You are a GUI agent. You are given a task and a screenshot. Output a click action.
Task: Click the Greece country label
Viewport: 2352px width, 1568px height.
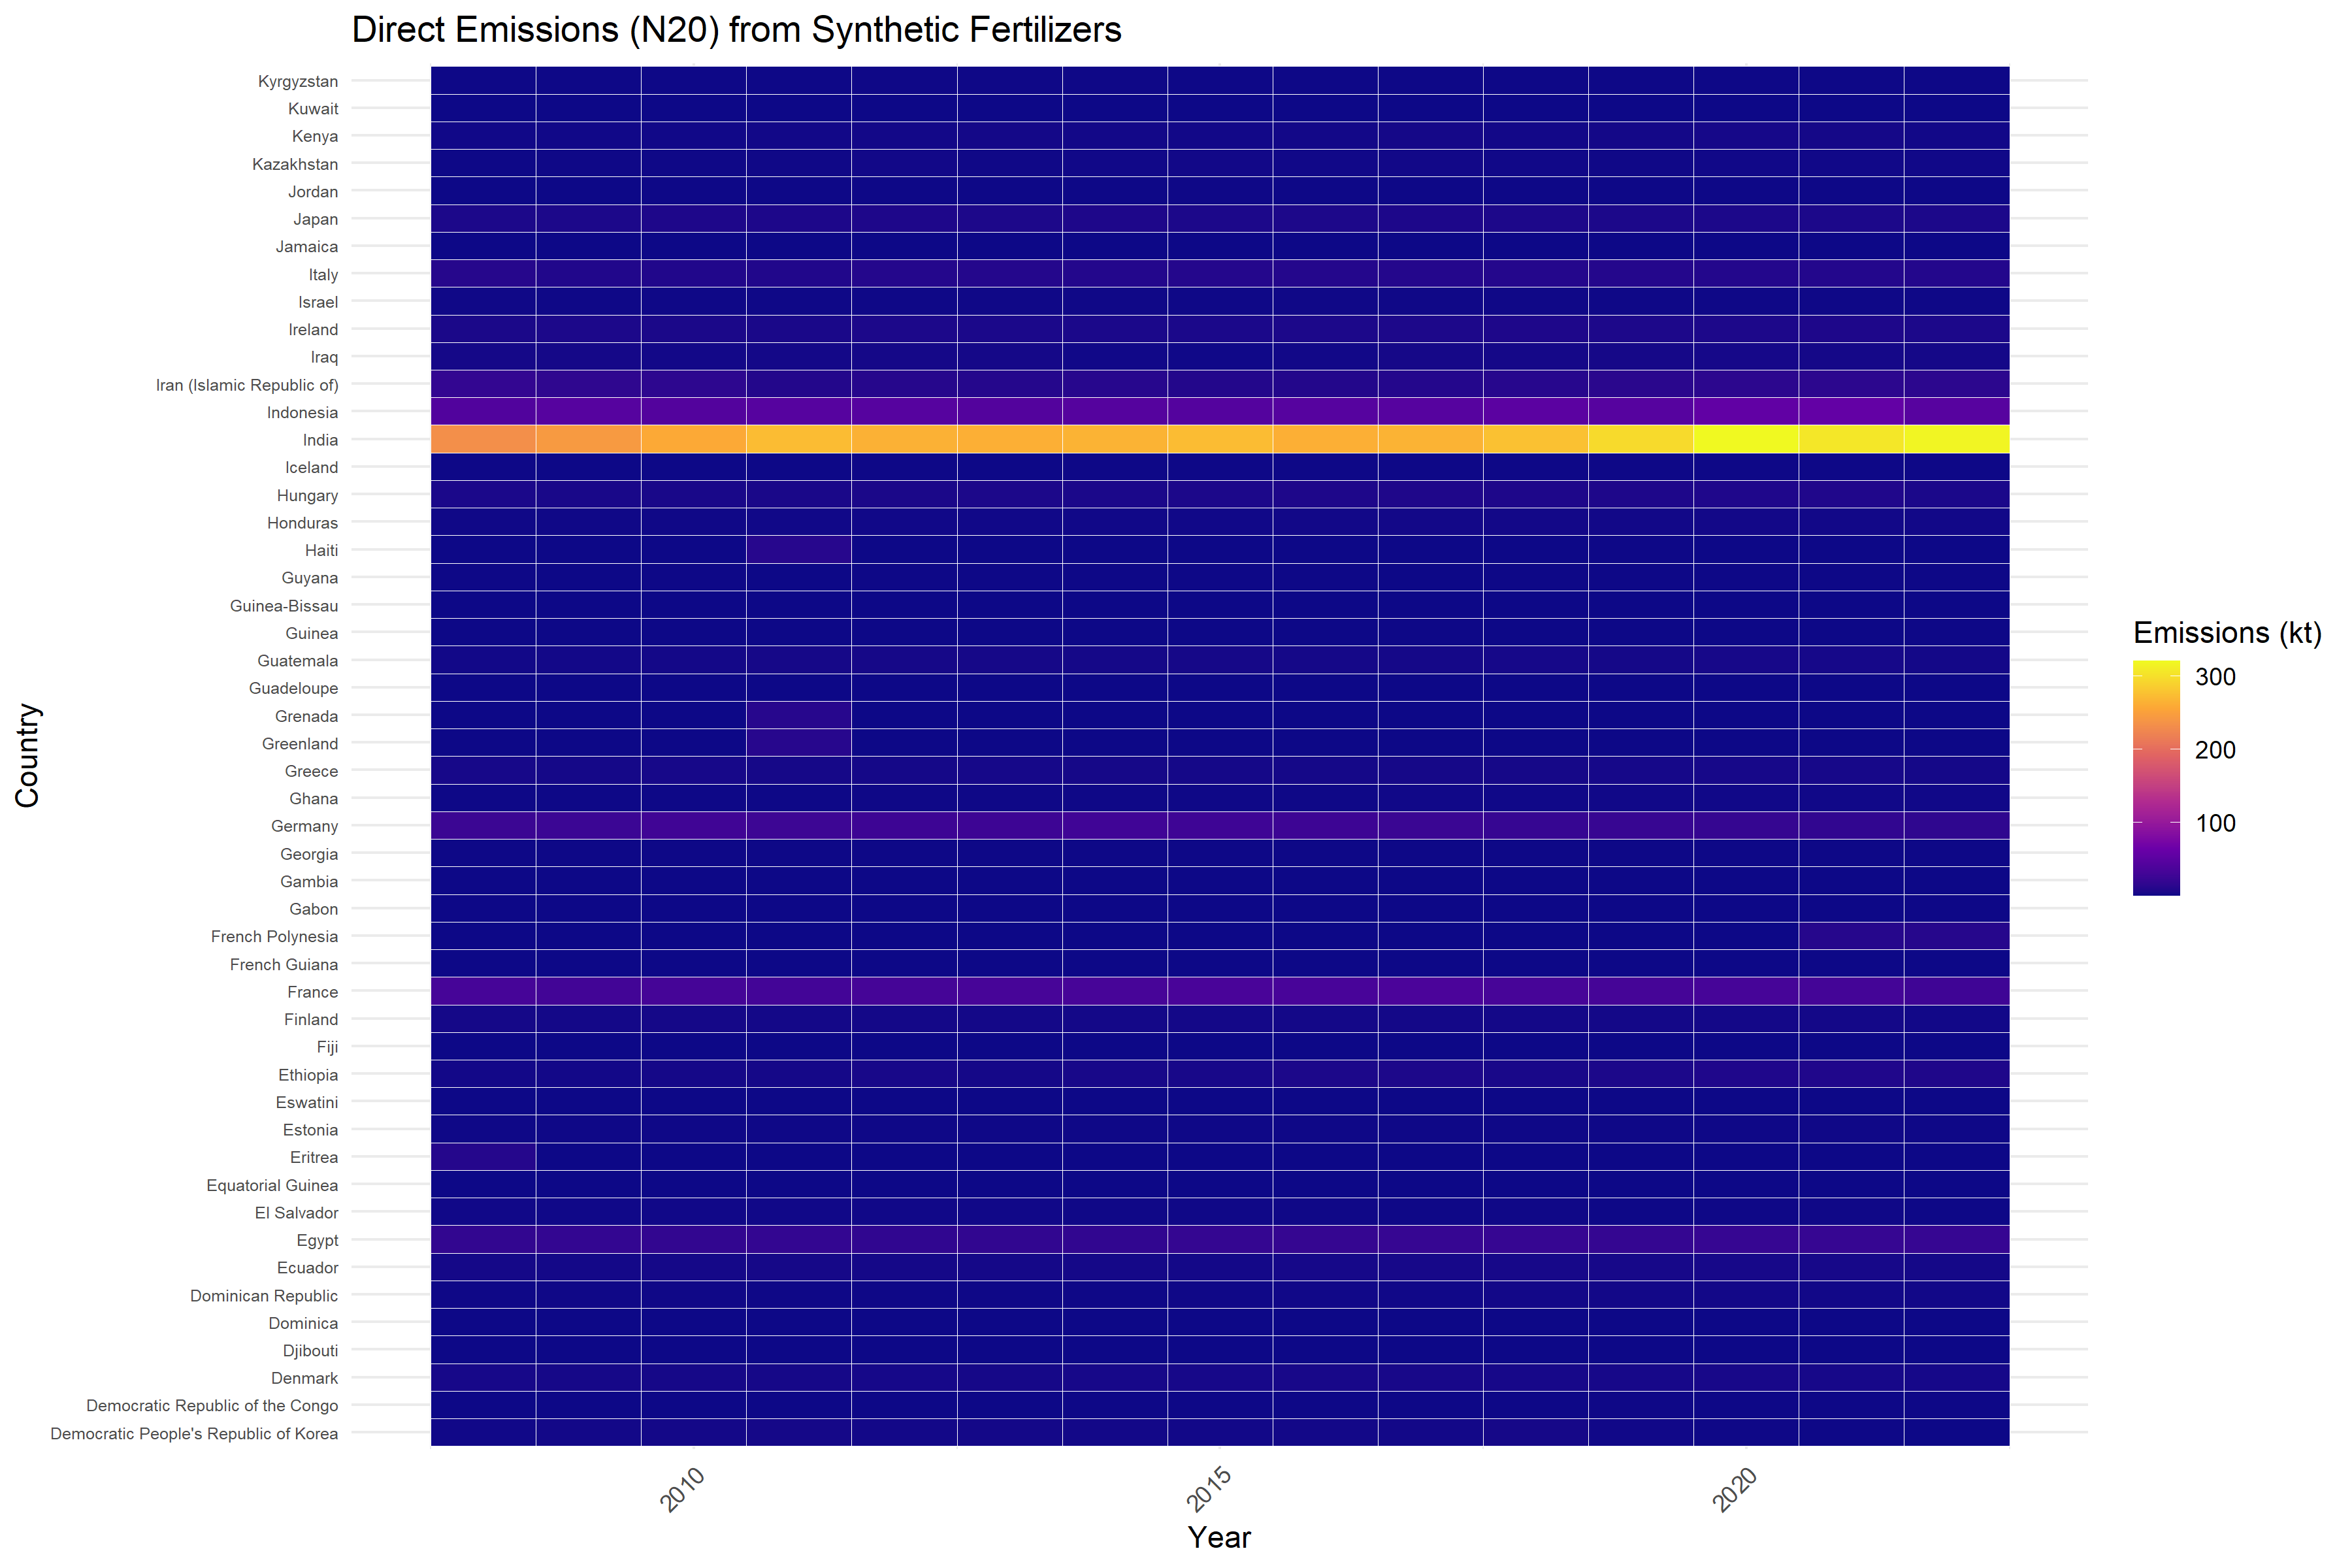coord(311,771)
